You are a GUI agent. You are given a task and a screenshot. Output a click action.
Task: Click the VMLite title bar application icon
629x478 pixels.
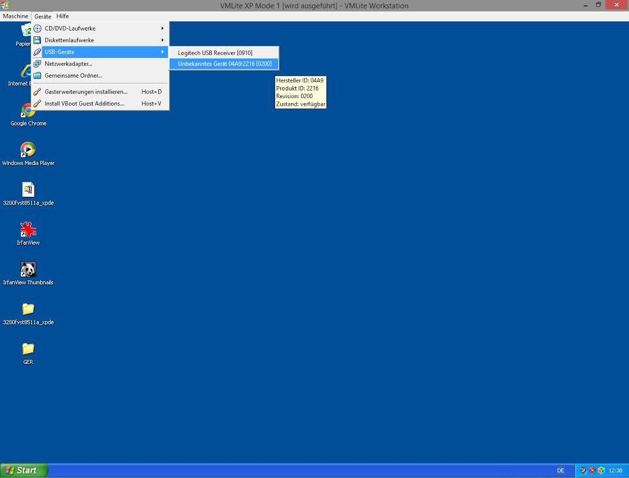pyautogui.click(x=5, y=5)
